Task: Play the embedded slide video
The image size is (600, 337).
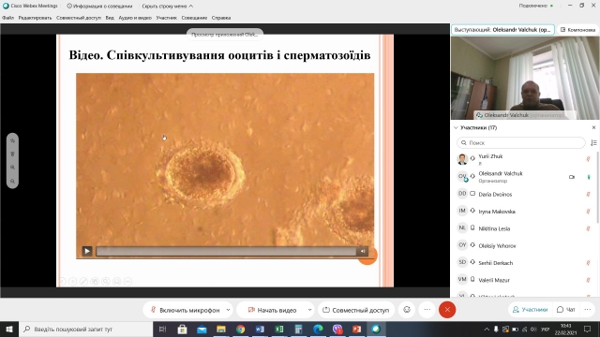Action: 87,251
